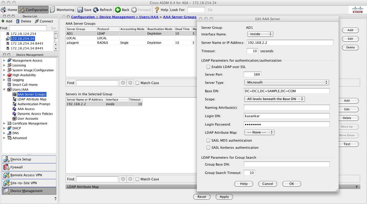Select device 172.18.124.254 in Device List
This screenshot has height=204, width=367.
23,34
